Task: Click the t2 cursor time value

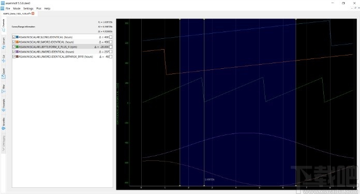Action: [x=105, y=27]
